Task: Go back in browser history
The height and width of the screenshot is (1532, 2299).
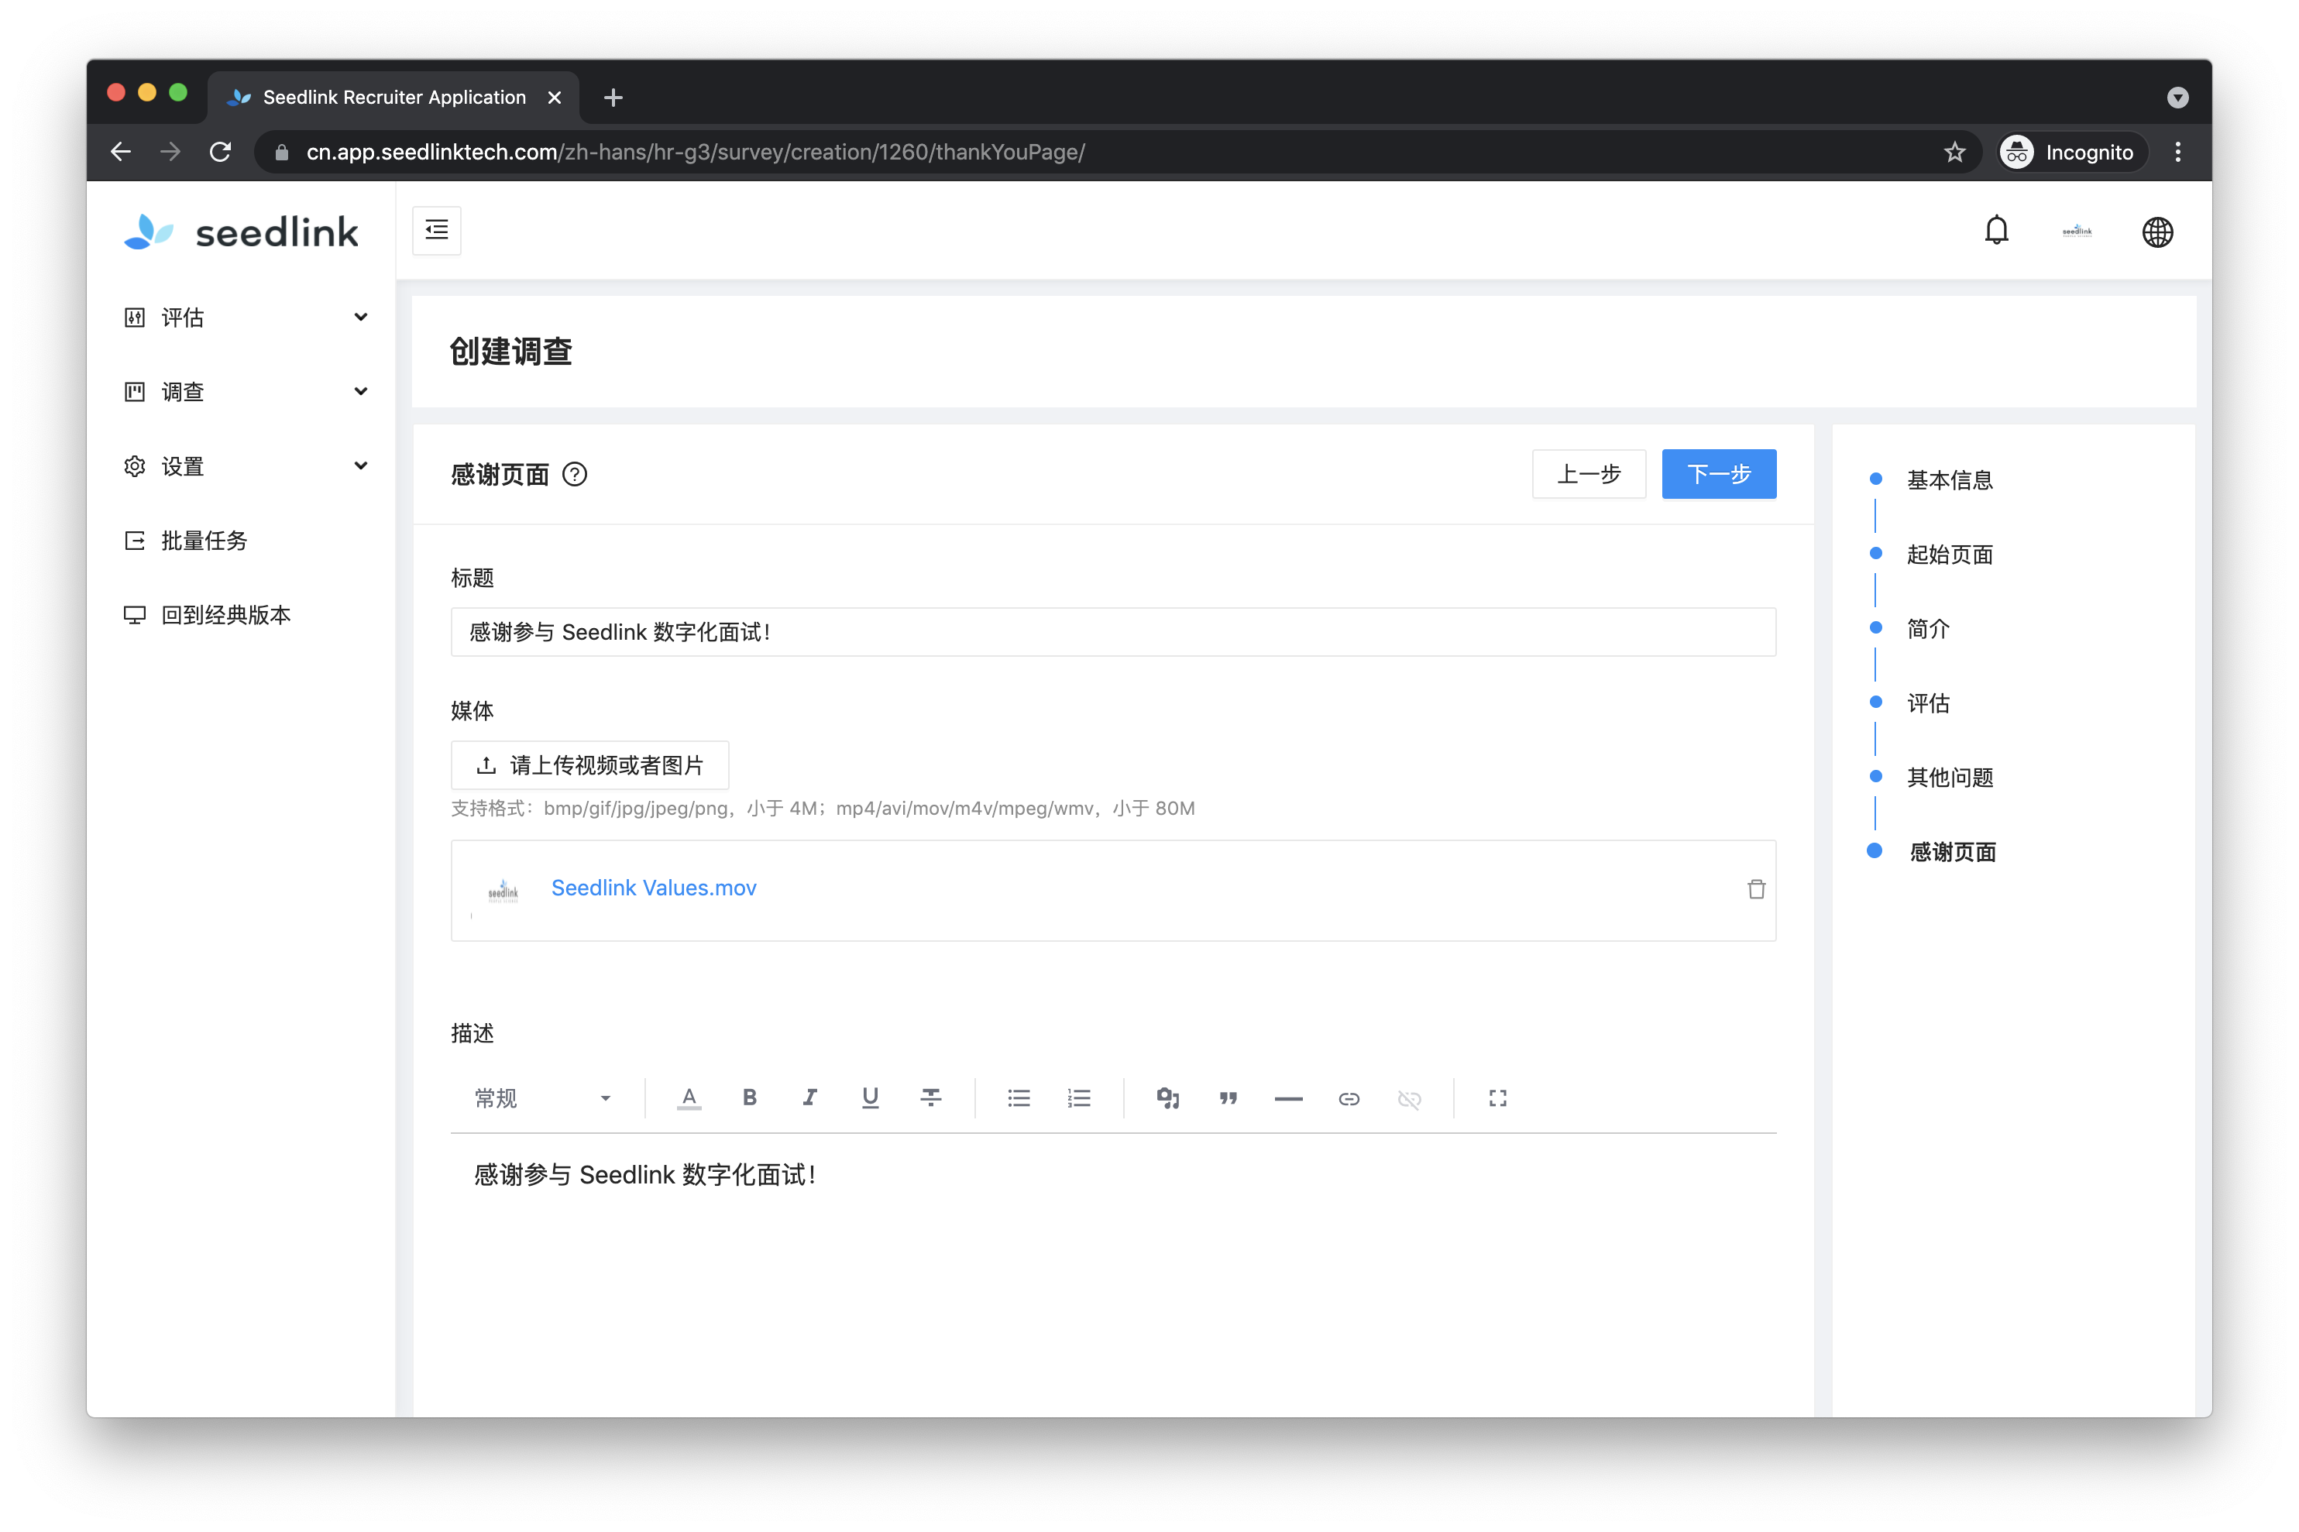Action: coord(120,152)
